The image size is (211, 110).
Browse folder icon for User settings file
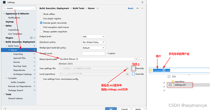(127, 68)
